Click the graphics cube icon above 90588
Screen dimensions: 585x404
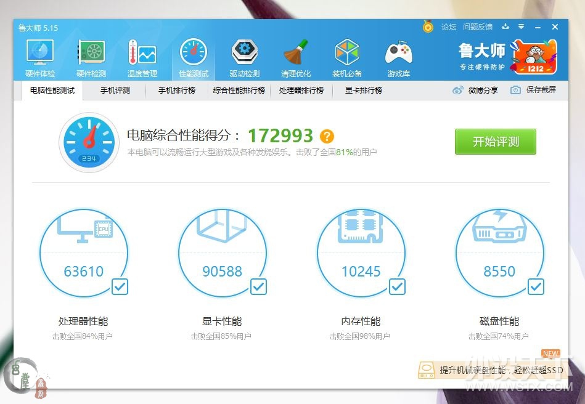click(222, 225)
